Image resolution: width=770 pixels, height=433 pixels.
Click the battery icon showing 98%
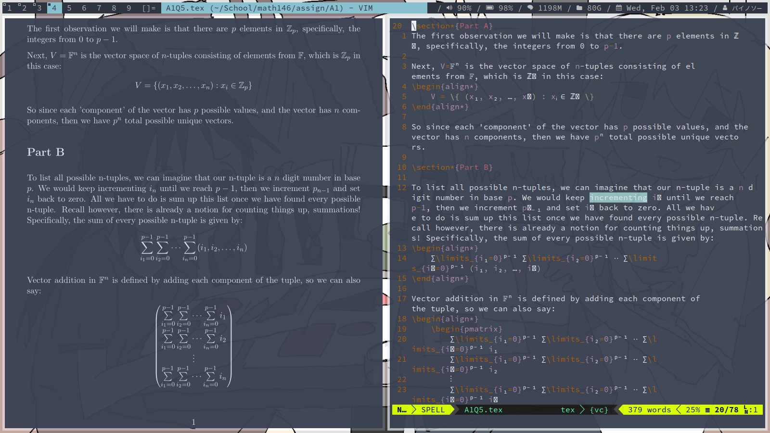pyautogui.click(x=489, y=8)
